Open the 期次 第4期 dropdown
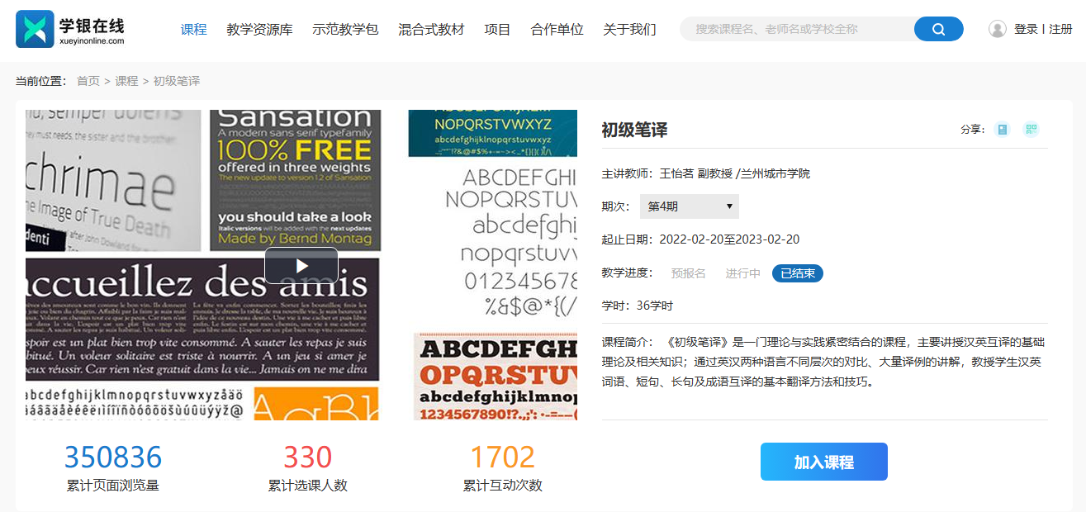 click(689, 206)
